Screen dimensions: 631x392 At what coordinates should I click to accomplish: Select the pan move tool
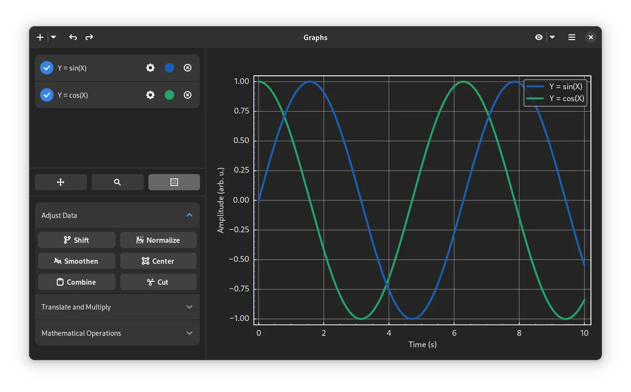tap(61, 182)
